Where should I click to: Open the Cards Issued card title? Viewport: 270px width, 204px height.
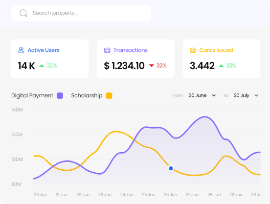coord(216,50)
